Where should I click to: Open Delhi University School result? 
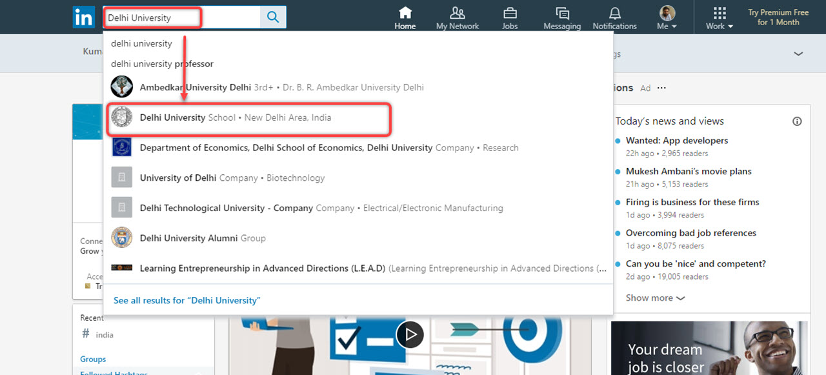pyautogui.click(x=358, y=117)
